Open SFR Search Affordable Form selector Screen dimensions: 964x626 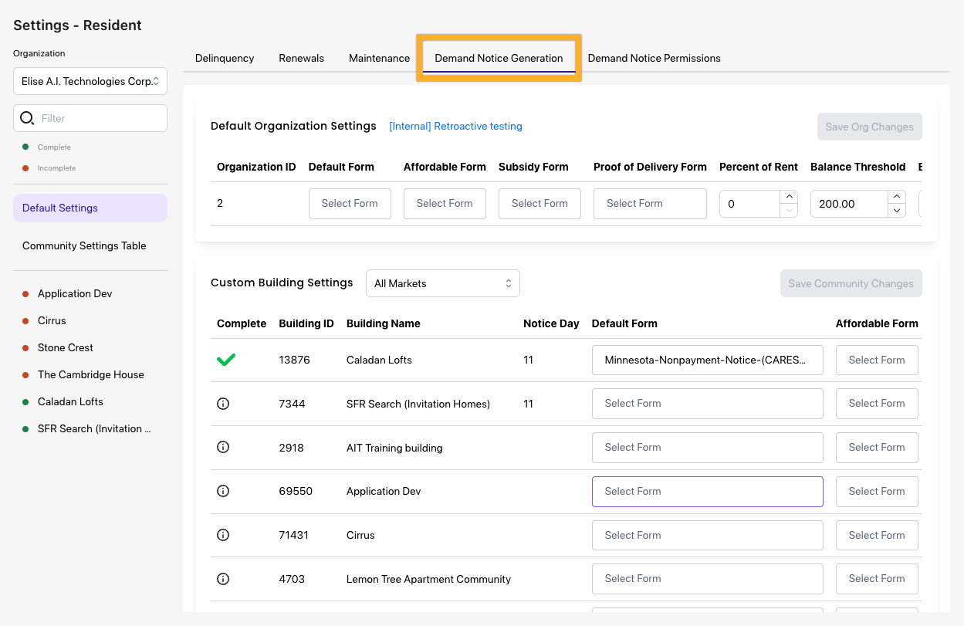[877, 403]
